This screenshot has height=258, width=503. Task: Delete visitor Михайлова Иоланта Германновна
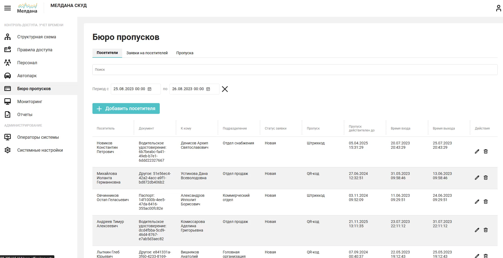(x=486, y=178)
